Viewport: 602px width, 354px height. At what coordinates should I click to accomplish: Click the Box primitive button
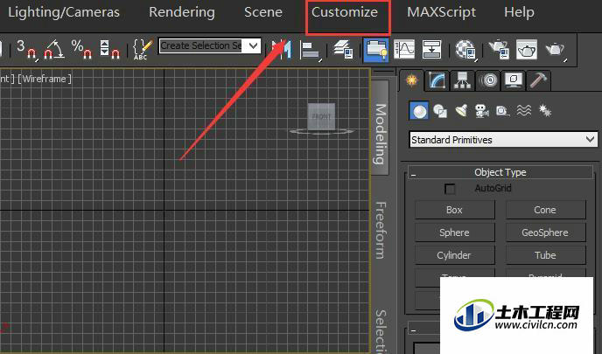tap(455, 210)
